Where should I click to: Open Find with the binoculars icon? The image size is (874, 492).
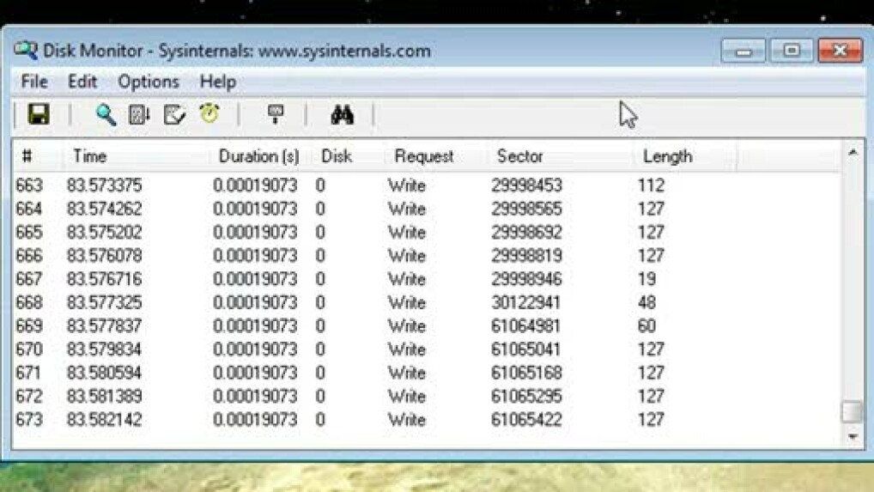tap(342, 114)
